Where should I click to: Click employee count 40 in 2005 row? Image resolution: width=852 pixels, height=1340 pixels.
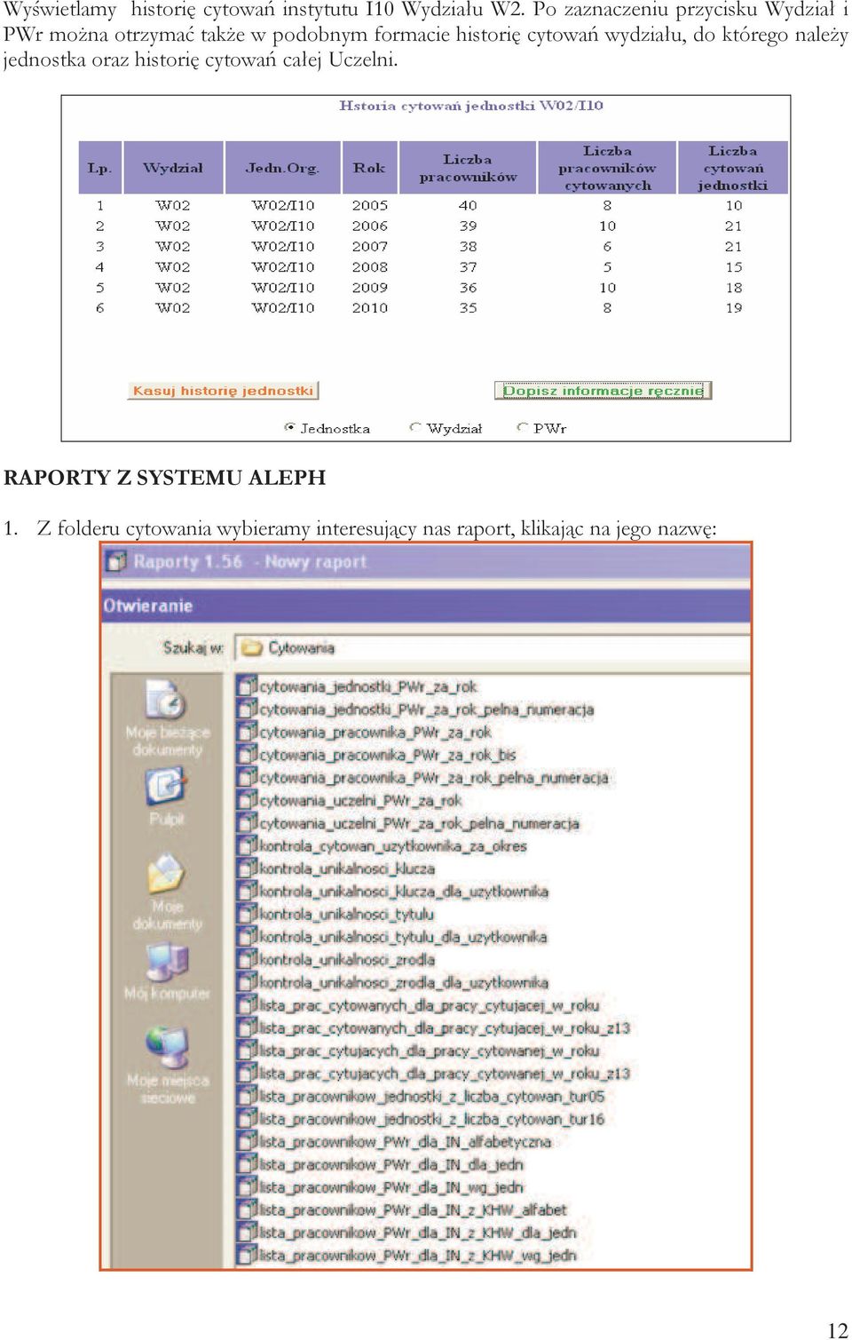(468, 205)
